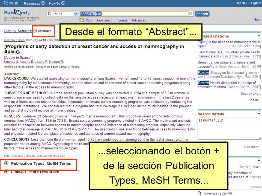Image resolution: width=262 pixels, height=196 pixels.
Task: Open the My NCBI link
Action: (x=243, y=3)
